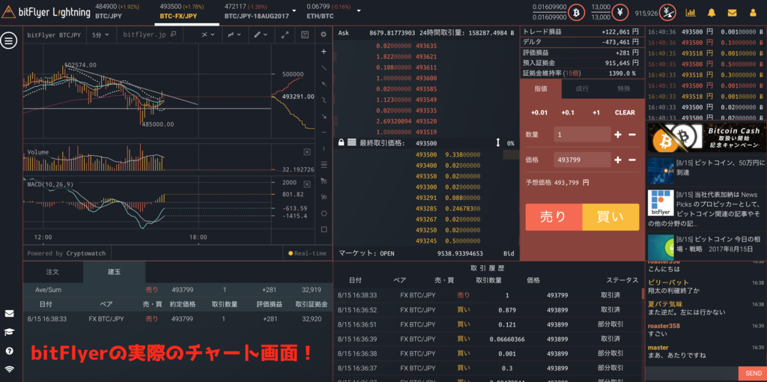Viewport: 767px width, 382px height.
Task: Toggle the order book lock icon
Action: (x=342, y=143)
